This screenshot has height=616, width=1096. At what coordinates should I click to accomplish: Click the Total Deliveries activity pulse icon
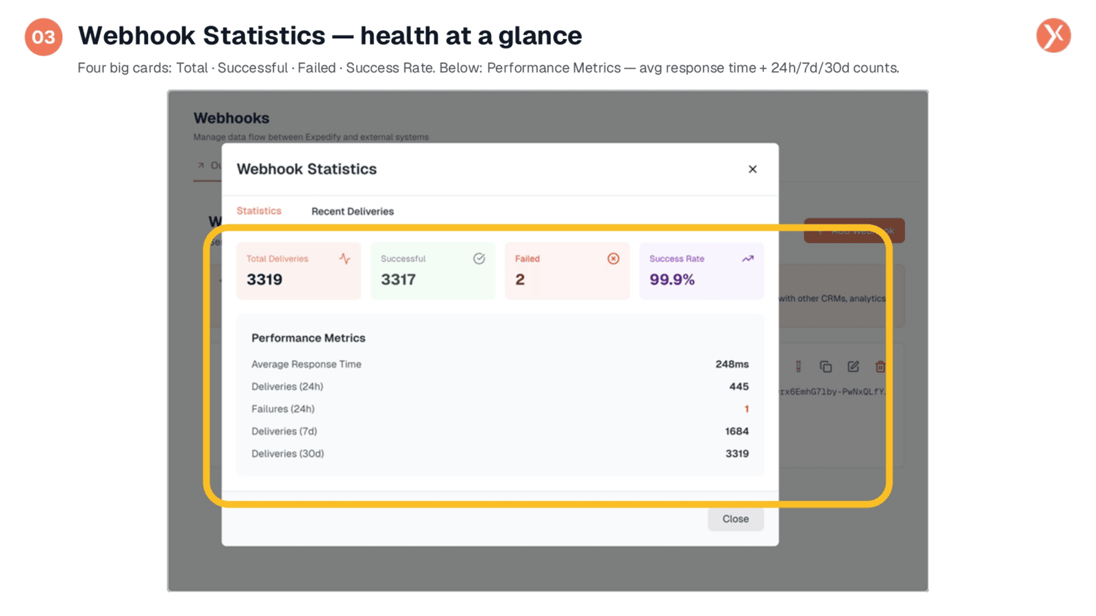345,258
